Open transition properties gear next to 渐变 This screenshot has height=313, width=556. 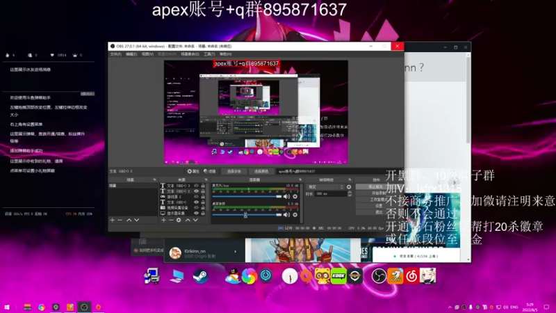coord(349,186)
